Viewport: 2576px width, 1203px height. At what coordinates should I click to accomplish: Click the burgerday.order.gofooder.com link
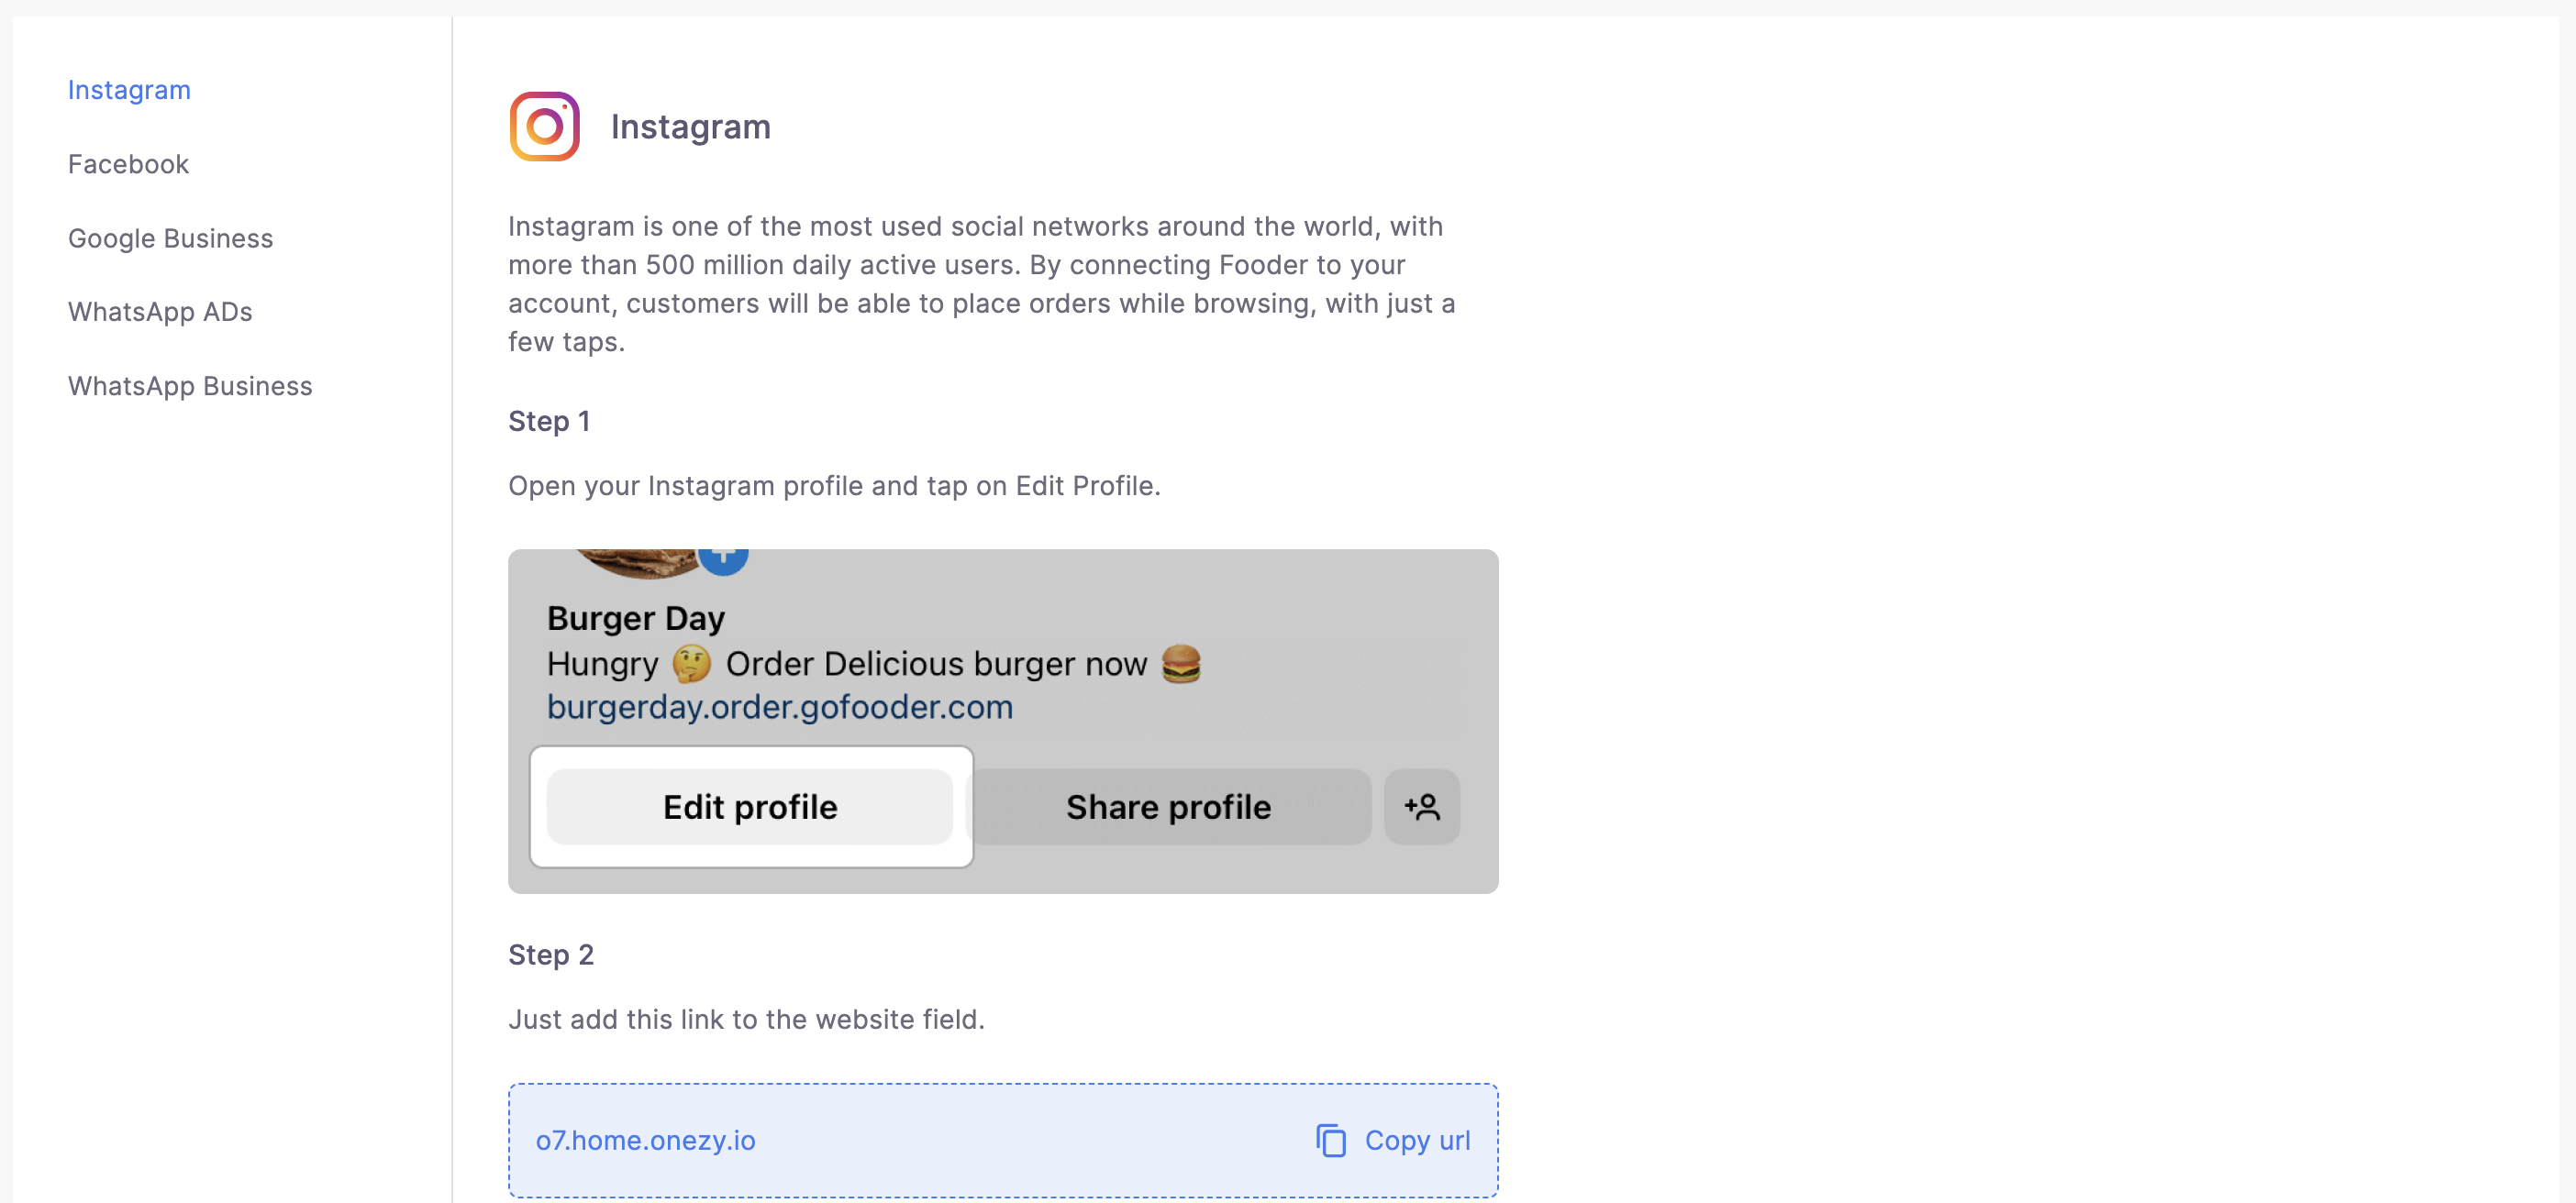click(780, 706)
